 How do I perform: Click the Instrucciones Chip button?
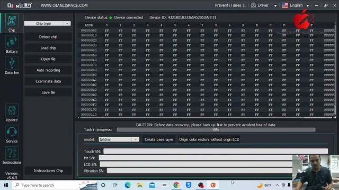coord(48,170)
